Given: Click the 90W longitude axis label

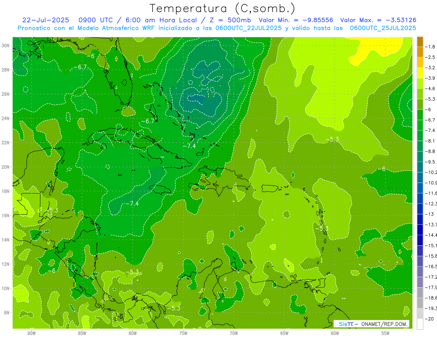Looking at the screenshot, I should tap(31, 333).
